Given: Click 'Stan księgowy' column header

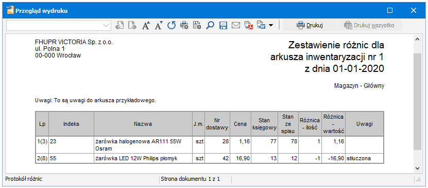Looking at the screenshot, I should point(265,124).
